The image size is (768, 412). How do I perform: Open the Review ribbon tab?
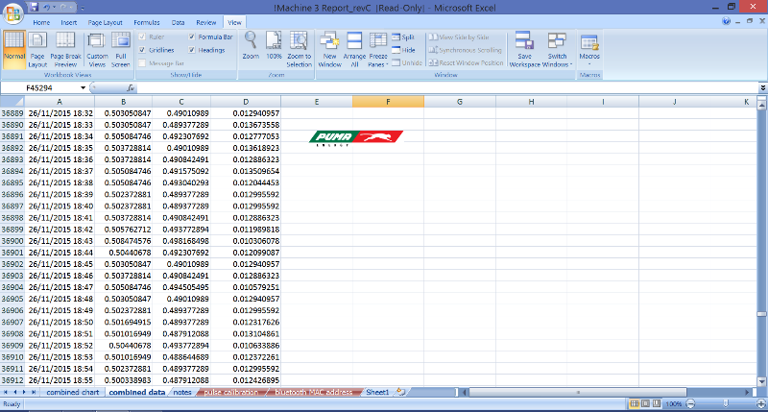205,22
